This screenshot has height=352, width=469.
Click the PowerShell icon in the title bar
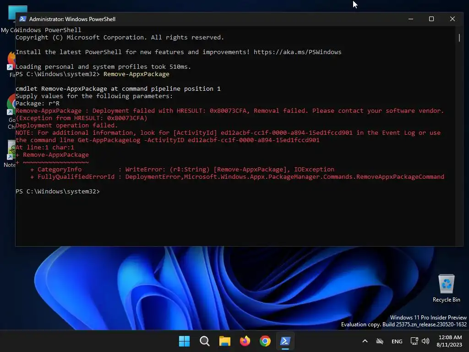click(23, 19)
